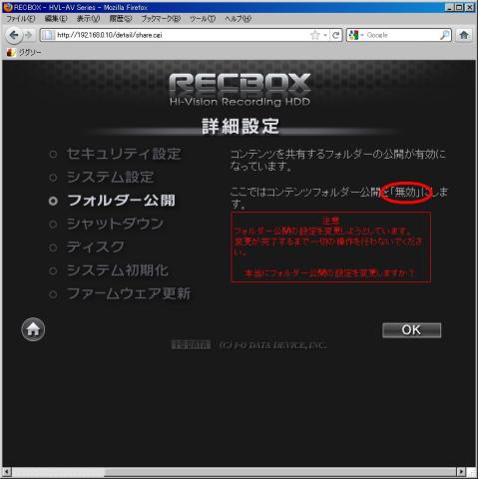The height and width of the screenshot is (479, 478).
Task: Bookmark the page using the star icon
Action: 314,35
